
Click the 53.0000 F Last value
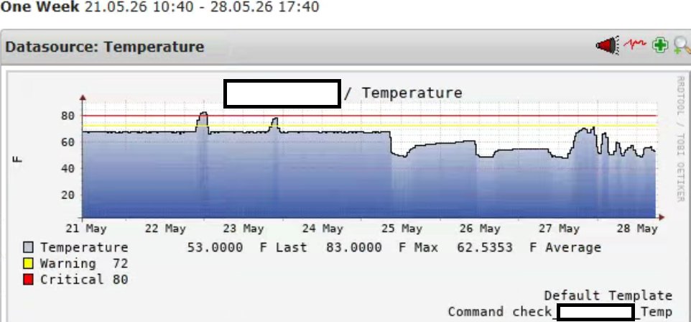point(247,247)
